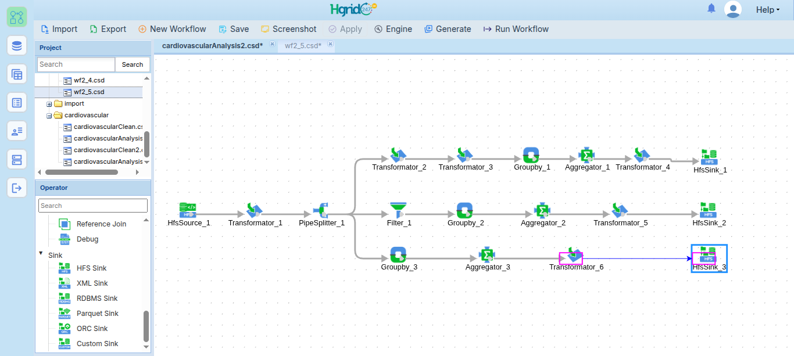Collapse the Sink operator group

pyautogui.click(x=41, y=254)
